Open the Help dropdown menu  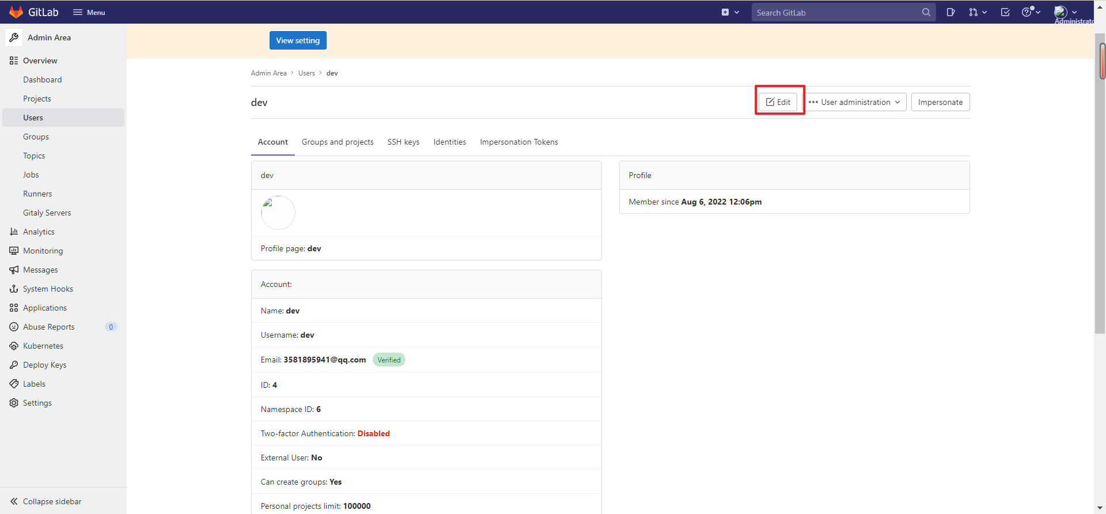click(1031, 12)
